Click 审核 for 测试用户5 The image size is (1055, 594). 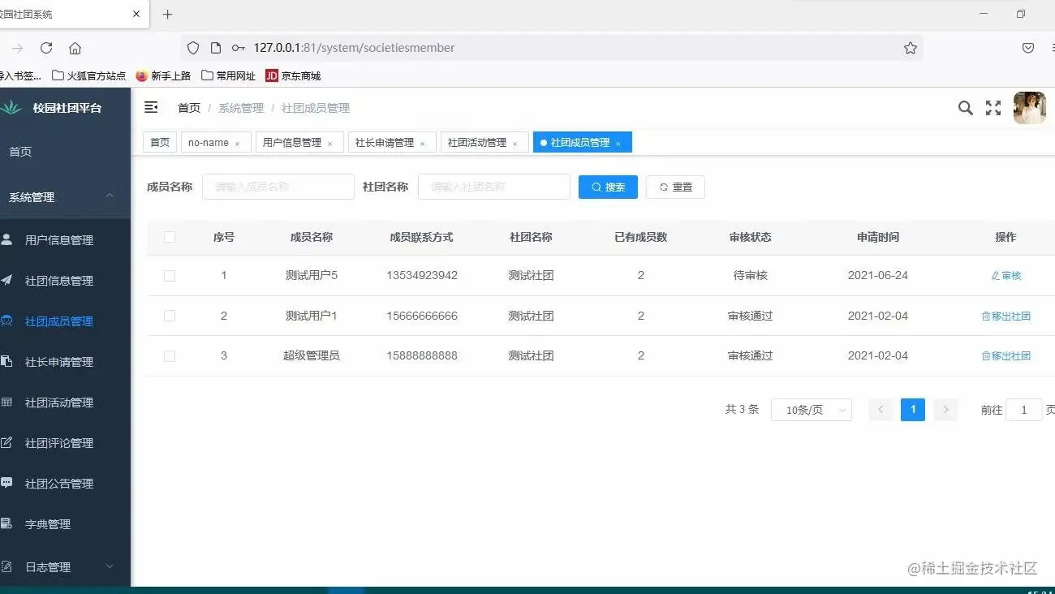[x=1006, y=276]
